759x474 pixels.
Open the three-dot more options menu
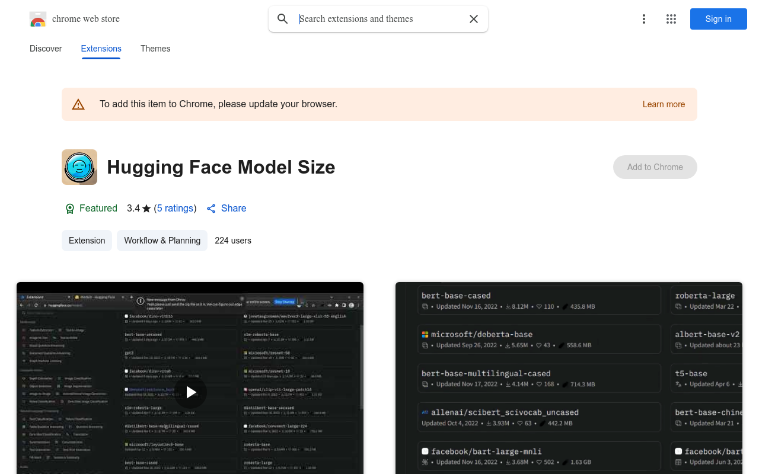tap(644, 19)
